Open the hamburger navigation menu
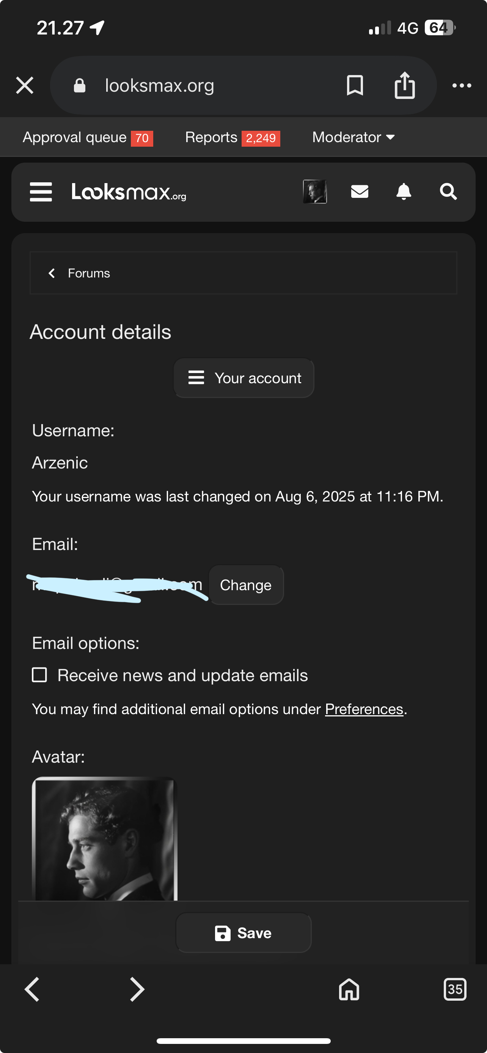Image resolution: width=487 pixels, height=1053 pixels. [x=41, y=192]
